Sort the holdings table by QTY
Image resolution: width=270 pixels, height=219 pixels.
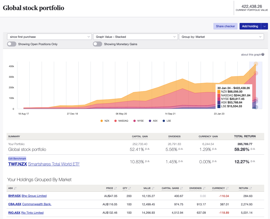(127, 188)
